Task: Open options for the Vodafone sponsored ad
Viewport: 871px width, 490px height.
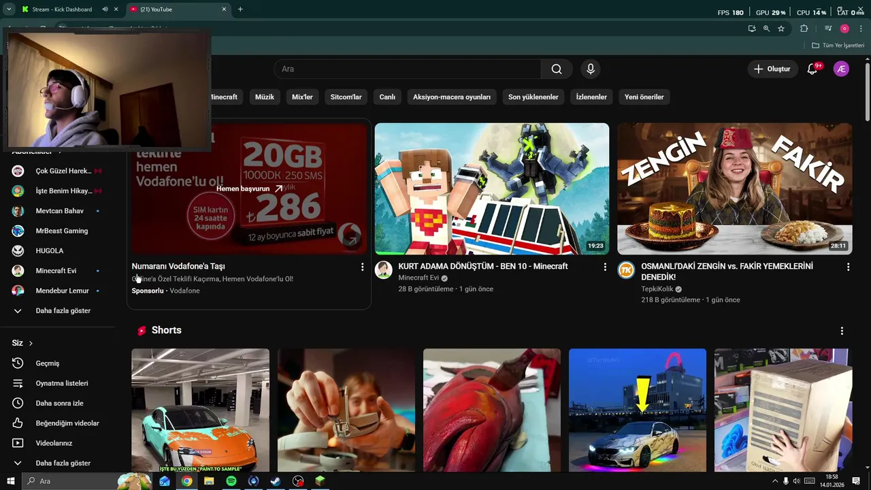Action: tap(362, 267)
